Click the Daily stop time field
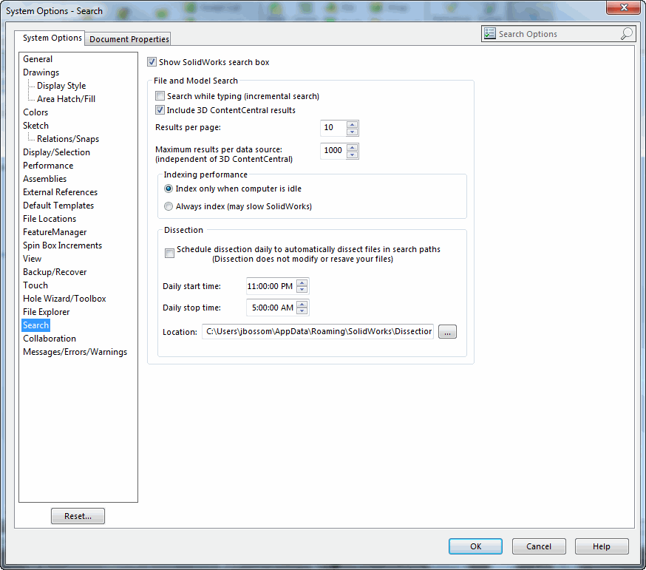 click(x=271, y=308)
